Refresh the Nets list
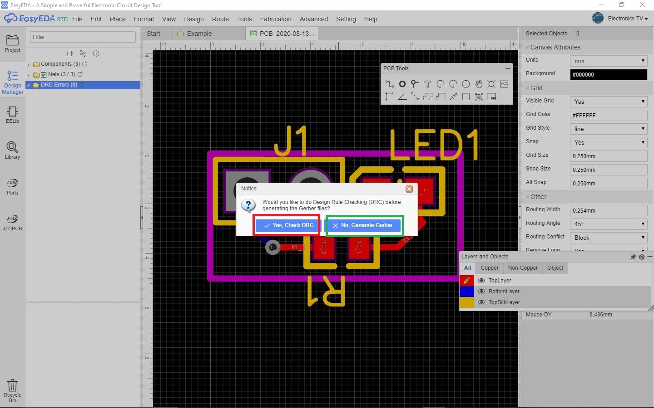Screen dimensions: 654x408 click(80, 74)
